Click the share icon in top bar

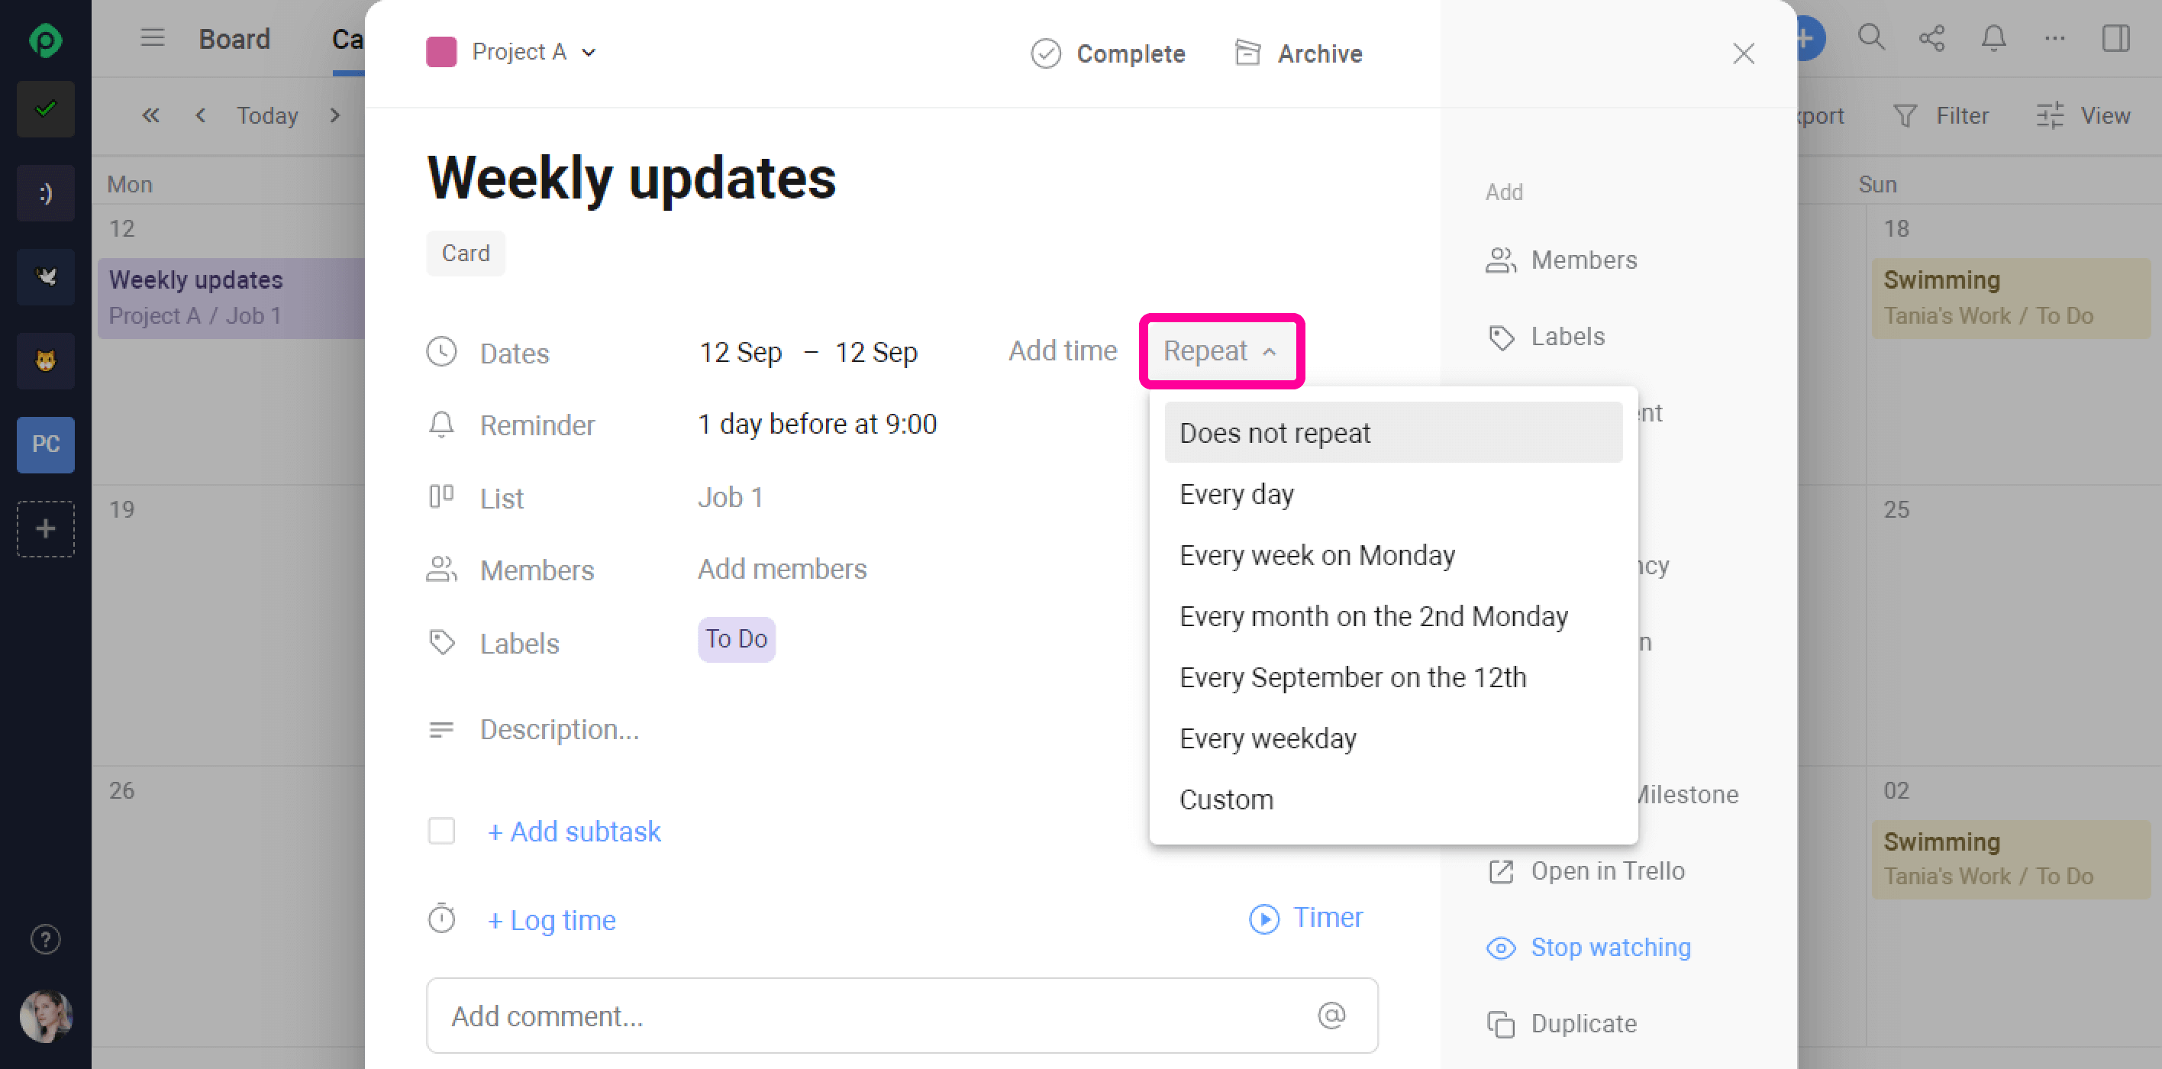1931,37
